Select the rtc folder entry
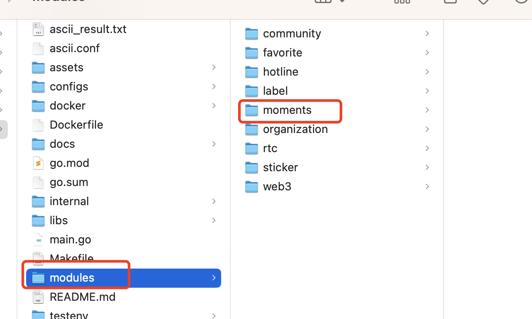The width and height of the screenshot is (532, 319). pos(270,148)
